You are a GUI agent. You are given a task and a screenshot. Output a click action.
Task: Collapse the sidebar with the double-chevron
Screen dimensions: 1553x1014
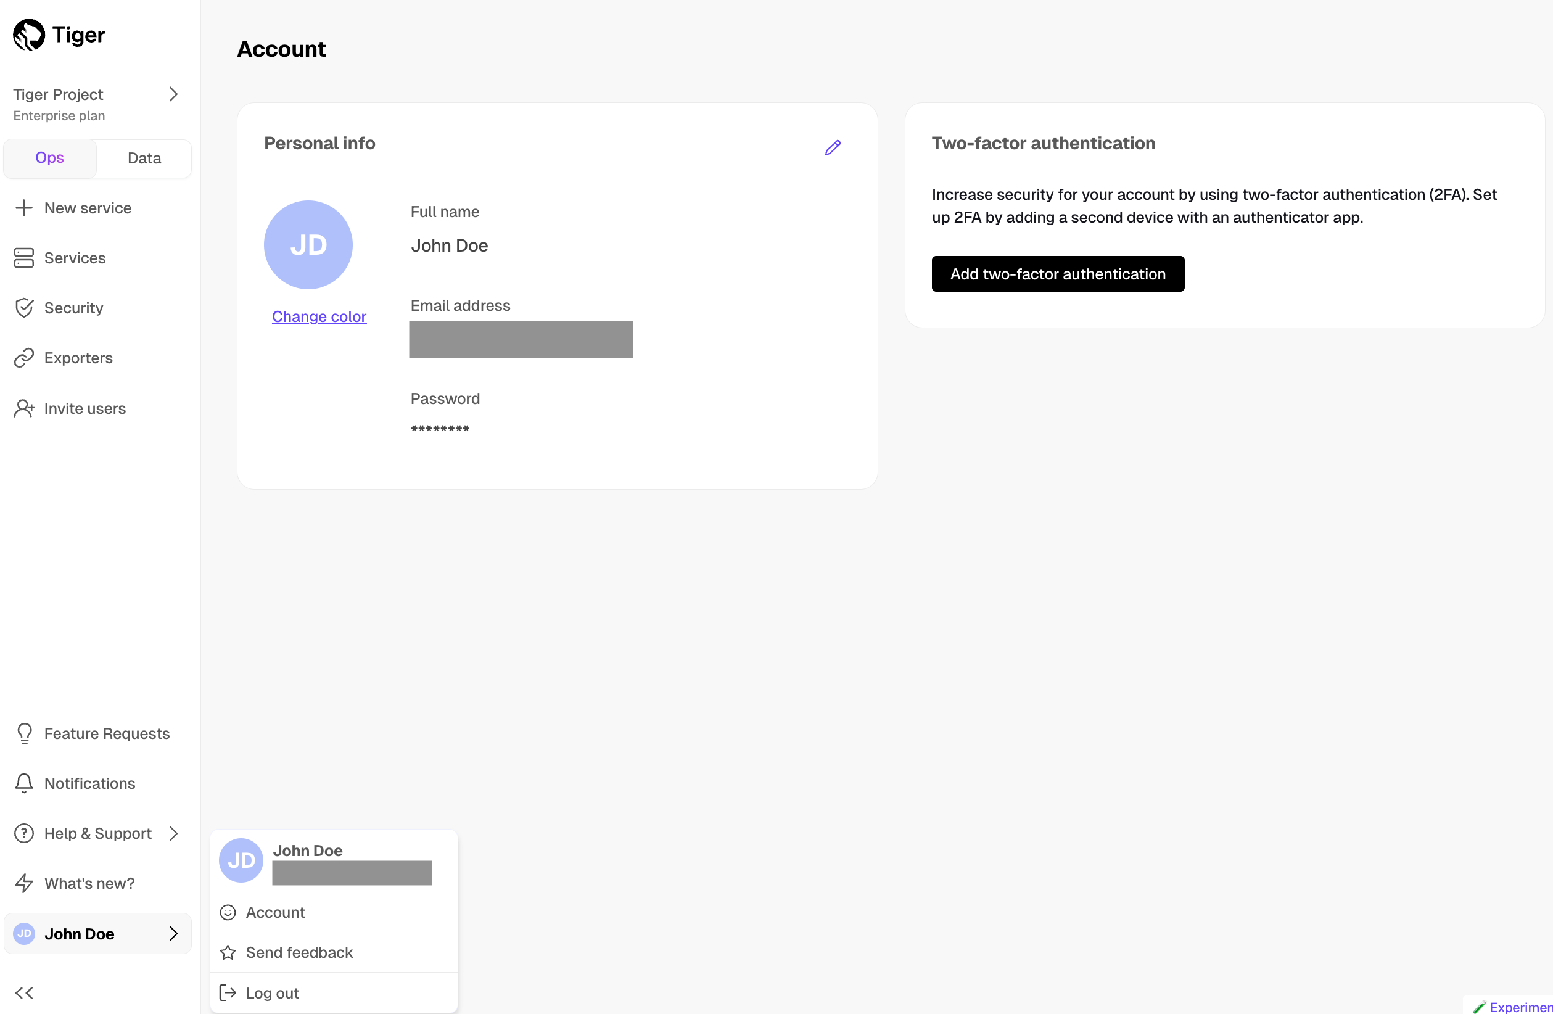24,992
